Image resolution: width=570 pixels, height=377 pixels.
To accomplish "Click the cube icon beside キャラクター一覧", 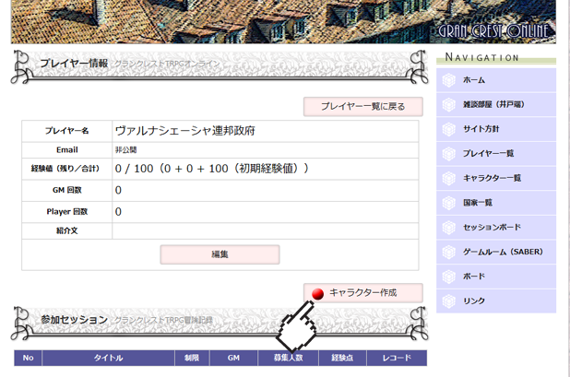I will pyautogui.click(x=449, y=178).
